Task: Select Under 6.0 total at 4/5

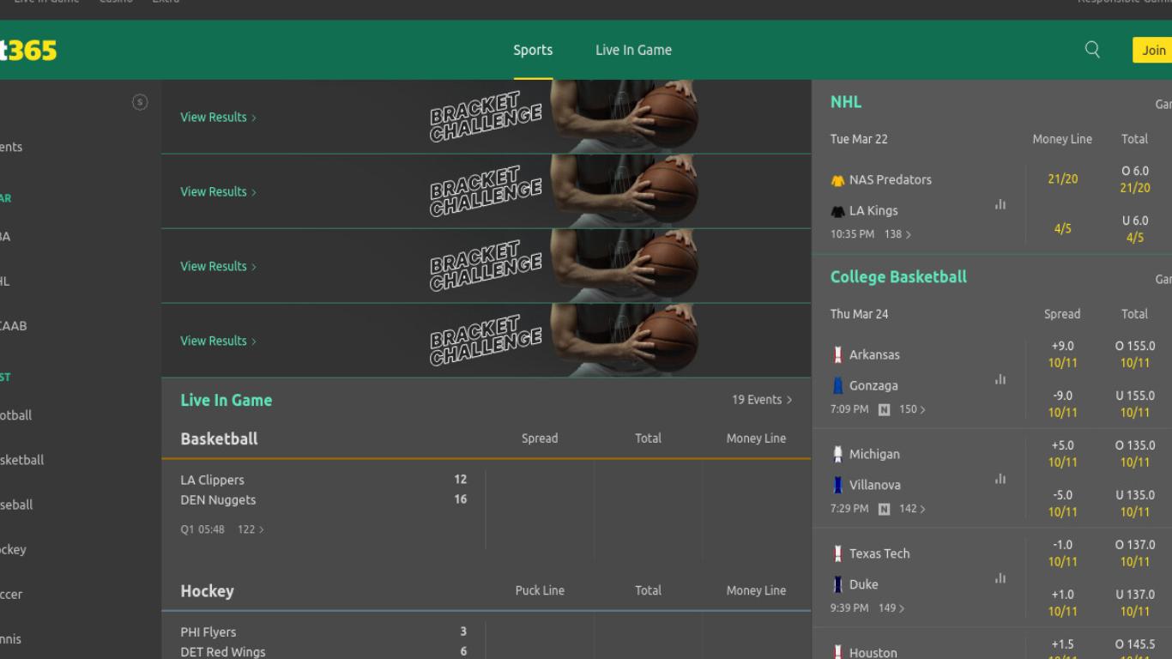Action: [1134, 229]
